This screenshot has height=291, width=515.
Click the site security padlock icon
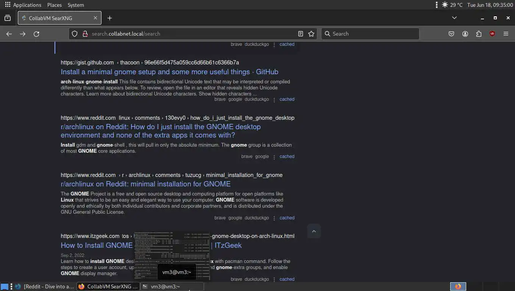coord(85,34)
